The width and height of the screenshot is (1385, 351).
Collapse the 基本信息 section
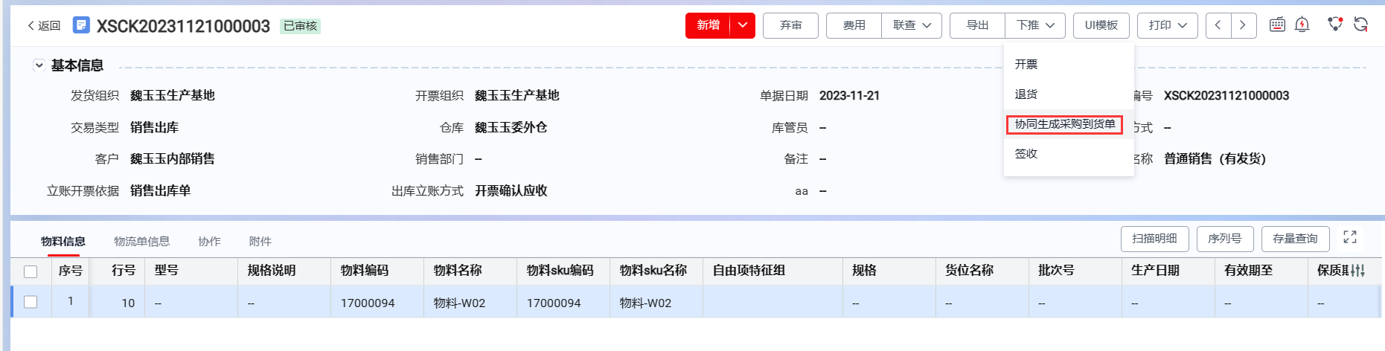click(39, 65)
